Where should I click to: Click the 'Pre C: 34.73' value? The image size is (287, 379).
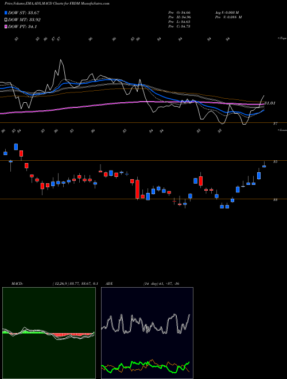180,26
